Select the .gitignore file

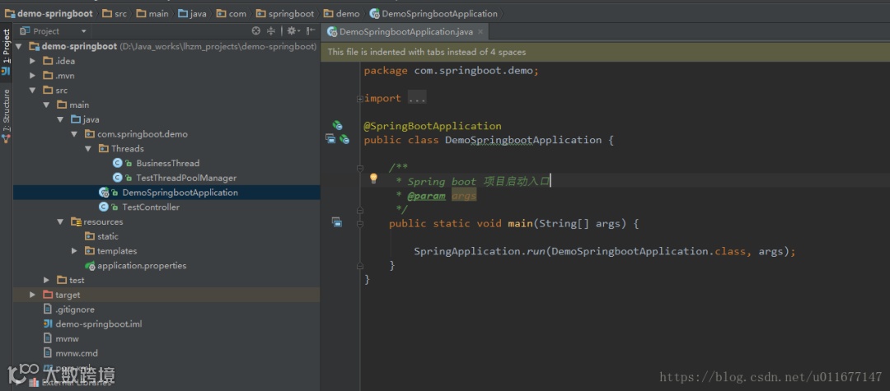(x=75, y=310)
